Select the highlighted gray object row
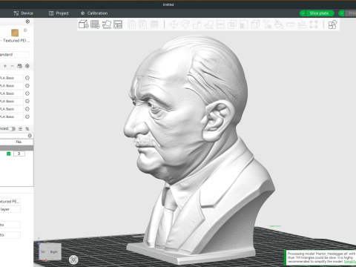This screenshot has width=356, height=267. tap(16, 148)
